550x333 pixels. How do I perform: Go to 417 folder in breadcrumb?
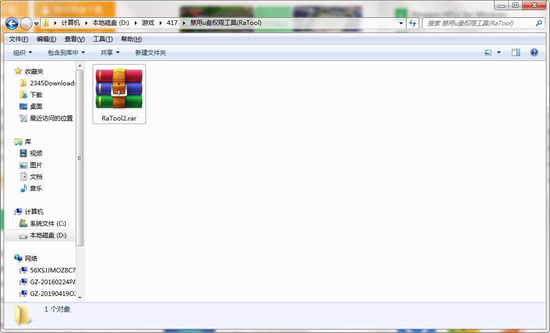(x=172, y=23)
